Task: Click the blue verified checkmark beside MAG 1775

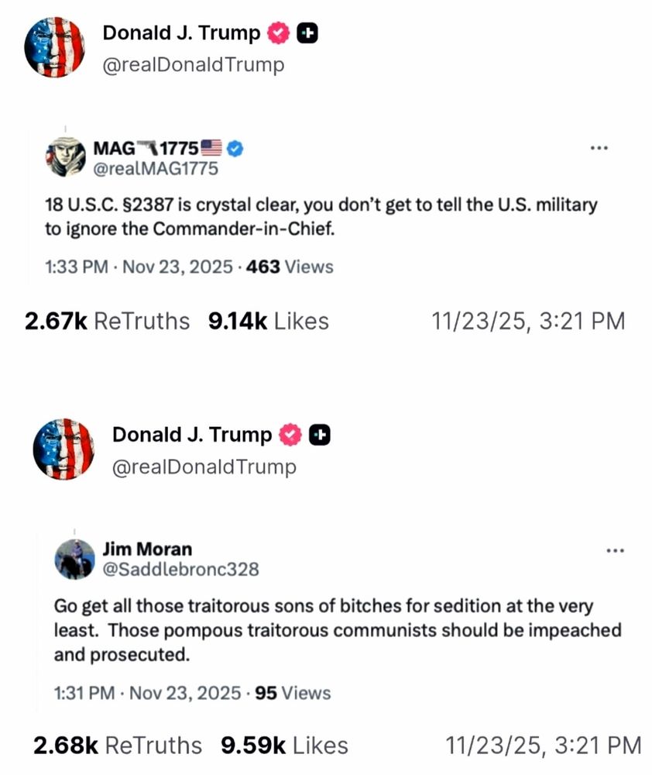Action: (235, 148)
